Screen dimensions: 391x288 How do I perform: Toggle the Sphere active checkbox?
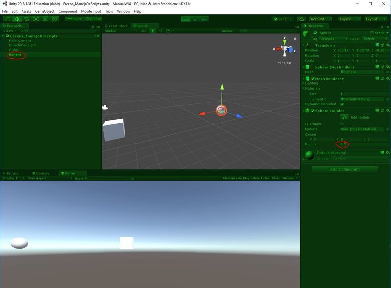pos(315,33)
